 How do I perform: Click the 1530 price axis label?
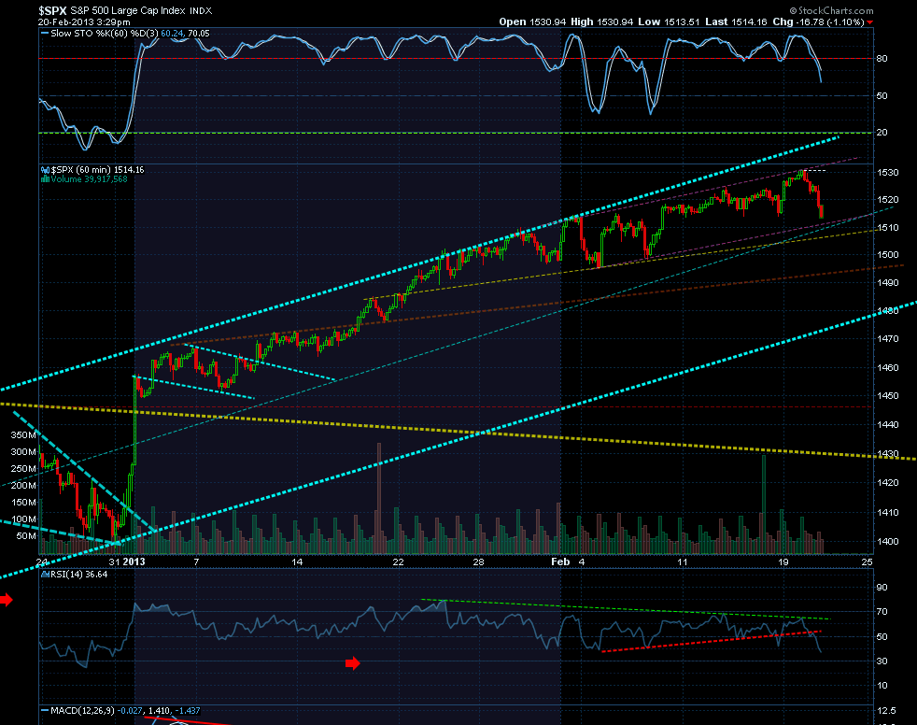click(887, 173)
